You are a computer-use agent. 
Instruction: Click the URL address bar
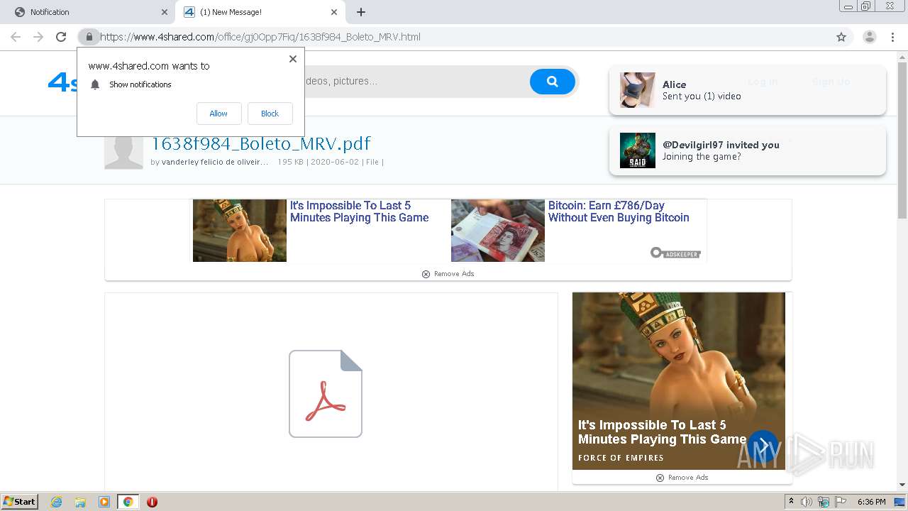(x=454, y=37)
